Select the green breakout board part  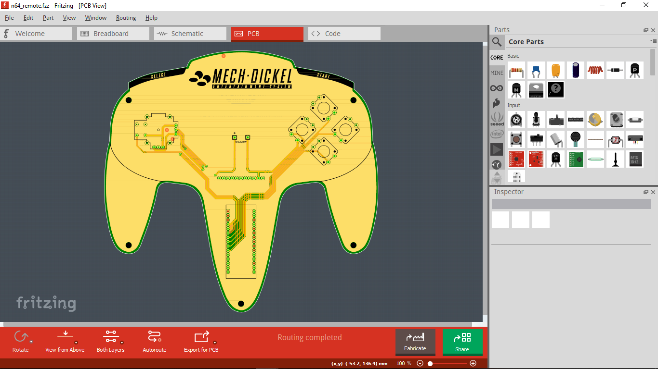click(576, 159)
